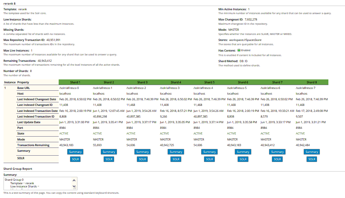Open Summary for Shard 4
The width and height of the screenshot is (345, 198).
click(x=176, y=152)
